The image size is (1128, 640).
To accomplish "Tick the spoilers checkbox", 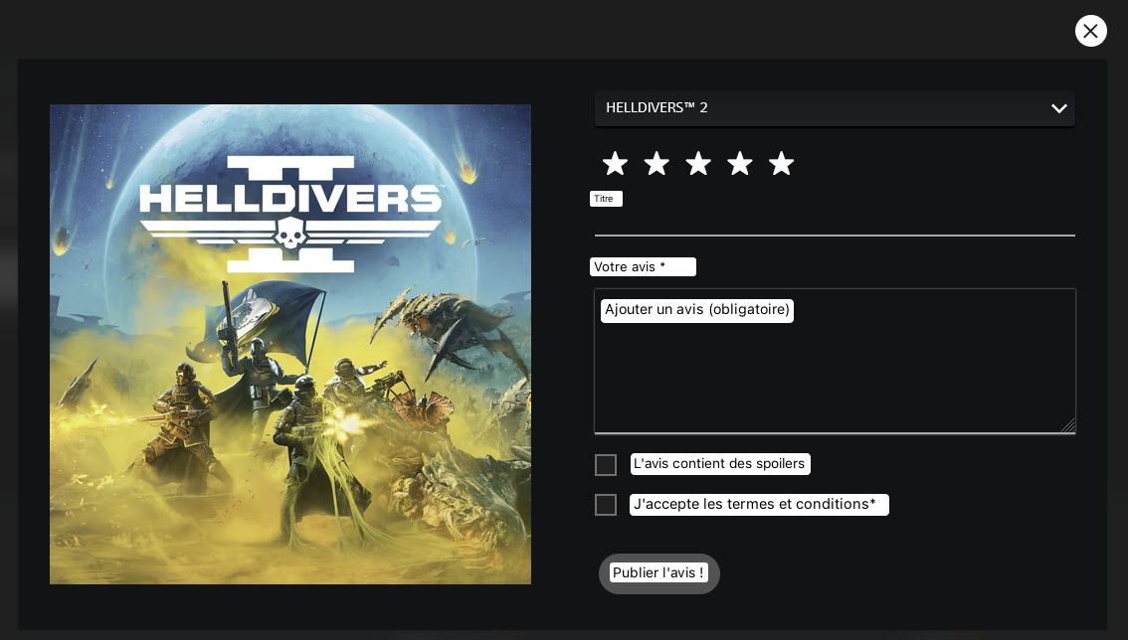I will click(x=606, y=465).
